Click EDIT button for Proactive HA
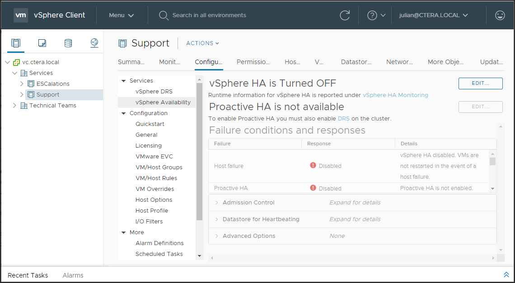The image size is (515, 283). 481,107
